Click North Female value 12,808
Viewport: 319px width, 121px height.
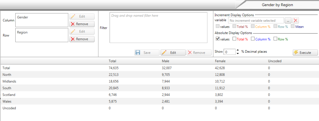[x=220, y=75]
